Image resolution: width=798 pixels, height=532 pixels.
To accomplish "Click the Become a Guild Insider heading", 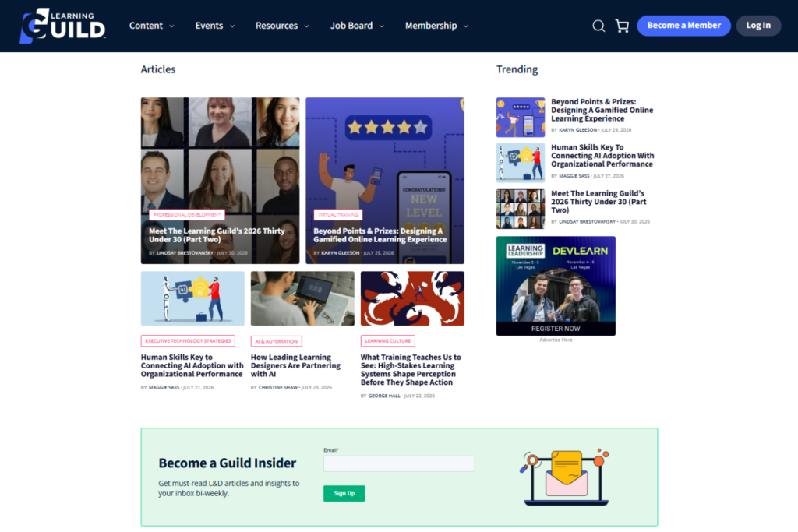I will (227, 463).
